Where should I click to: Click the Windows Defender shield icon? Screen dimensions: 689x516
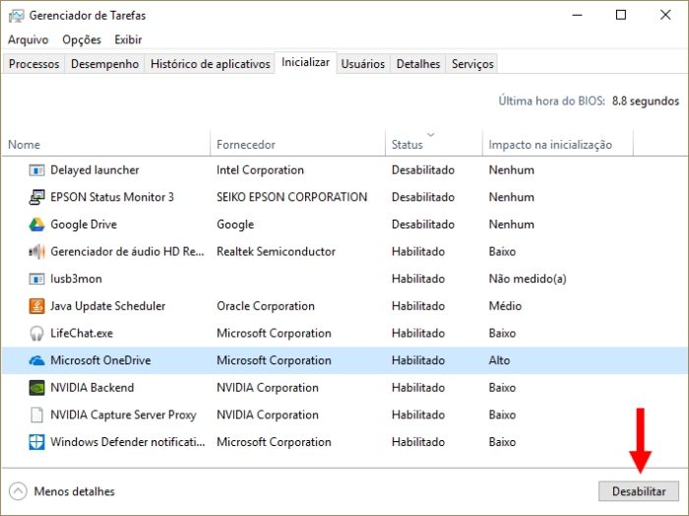(36, 442)
